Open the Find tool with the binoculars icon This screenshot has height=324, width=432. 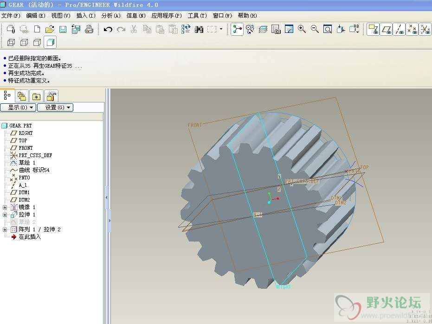(199, 29)
